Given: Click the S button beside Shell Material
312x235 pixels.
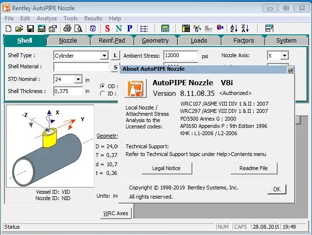Looking at the screenshot, I should click(115, 67).
